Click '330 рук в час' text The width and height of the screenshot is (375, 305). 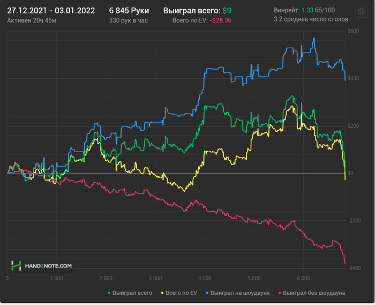(129, 20)
